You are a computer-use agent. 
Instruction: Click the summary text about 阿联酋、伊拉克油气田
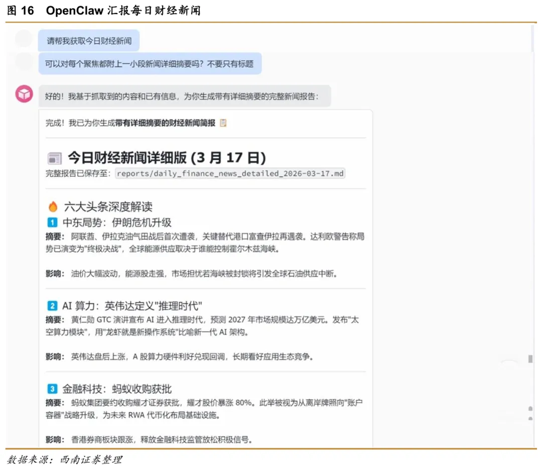pos(205,243)
